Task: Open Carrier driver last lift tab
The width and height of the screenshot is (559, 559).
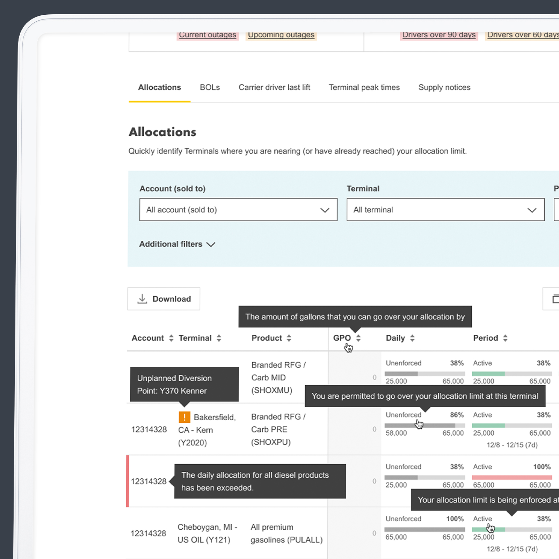Action: [274, 87]
